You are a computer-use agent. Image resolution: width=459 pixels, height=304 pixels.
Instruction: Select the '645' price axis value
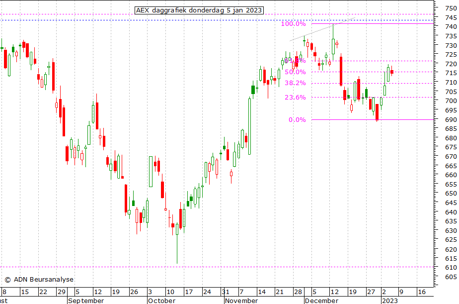click(x=451, y=203)
